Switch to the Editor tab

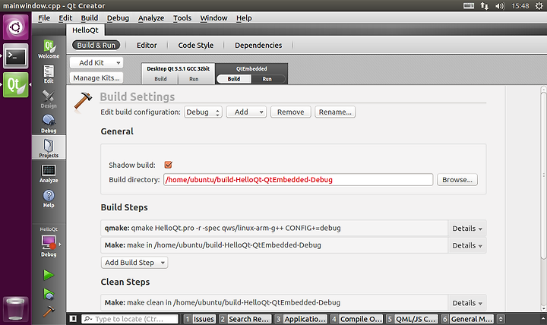coord(147,45)
